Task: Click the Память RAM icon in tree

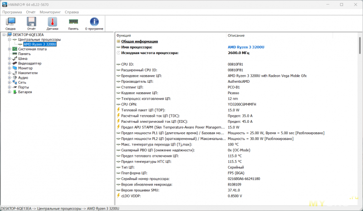Action: tap(15, 54)
